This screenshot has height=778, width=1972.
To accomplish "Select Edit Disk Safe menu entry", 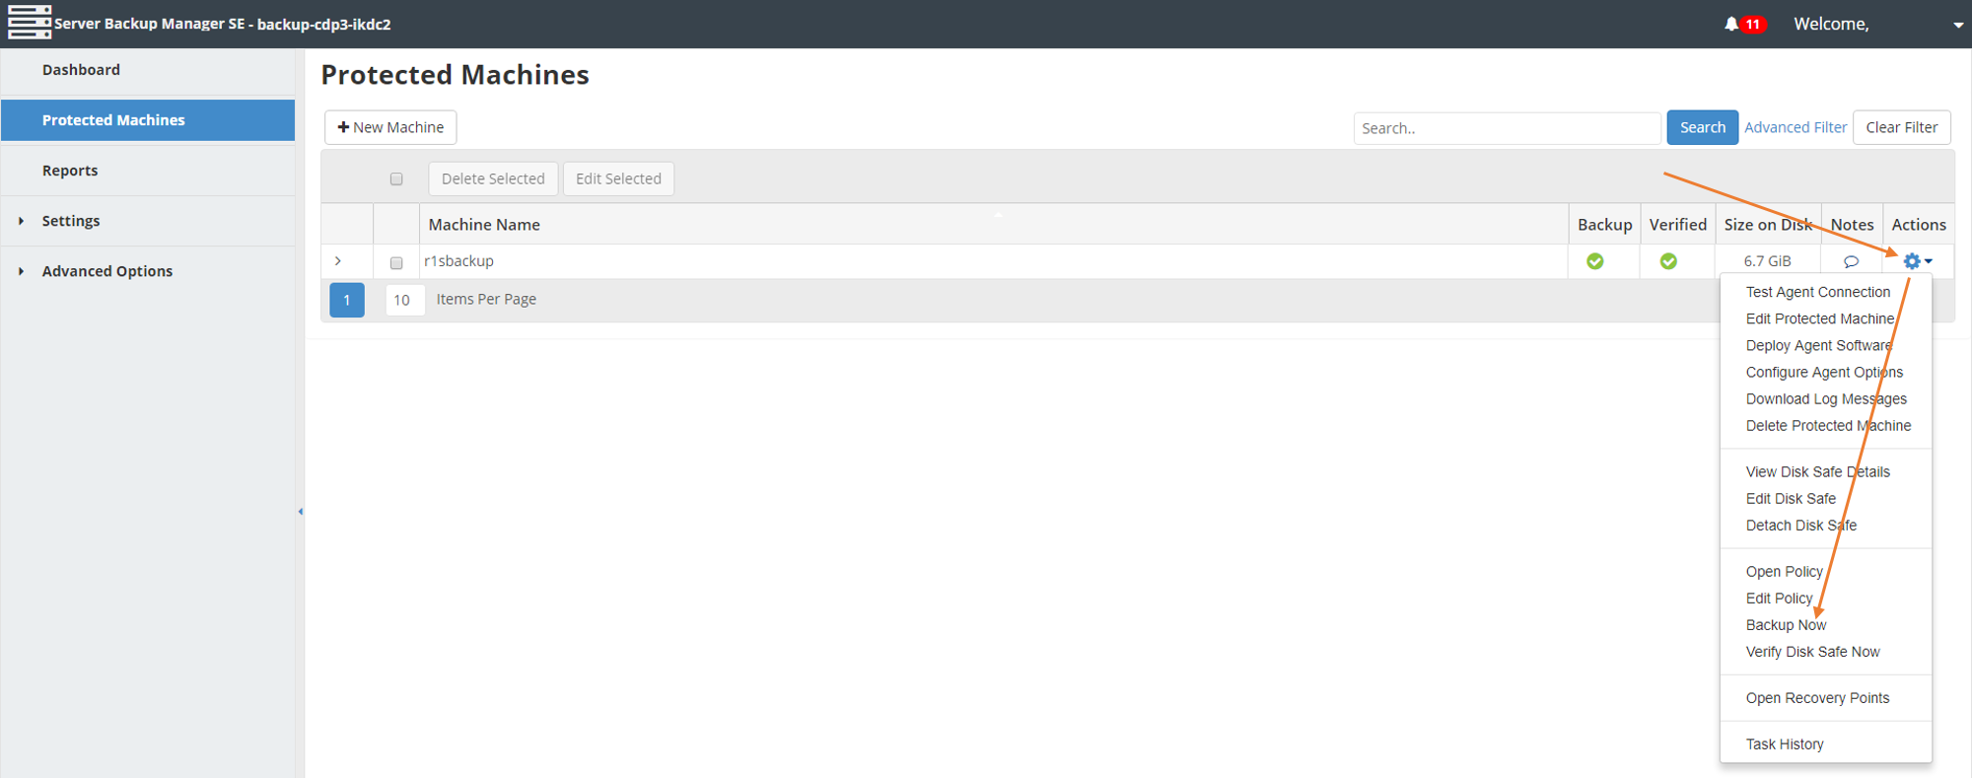I will pyautogui.click(x=1791, y=498).
